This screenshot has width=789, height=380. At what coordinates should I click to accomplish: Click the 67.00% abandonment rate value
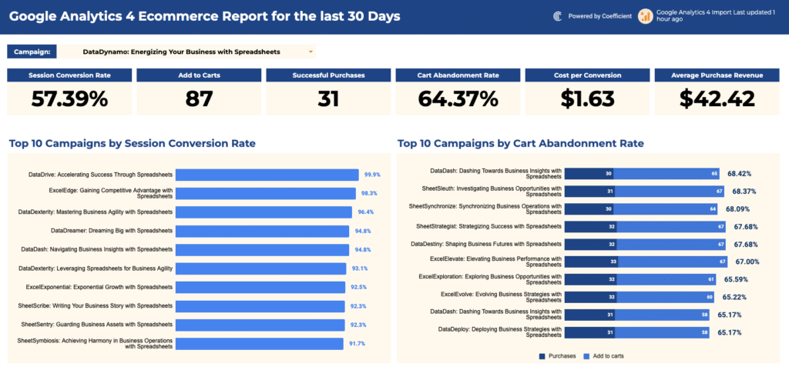(747, 262)
